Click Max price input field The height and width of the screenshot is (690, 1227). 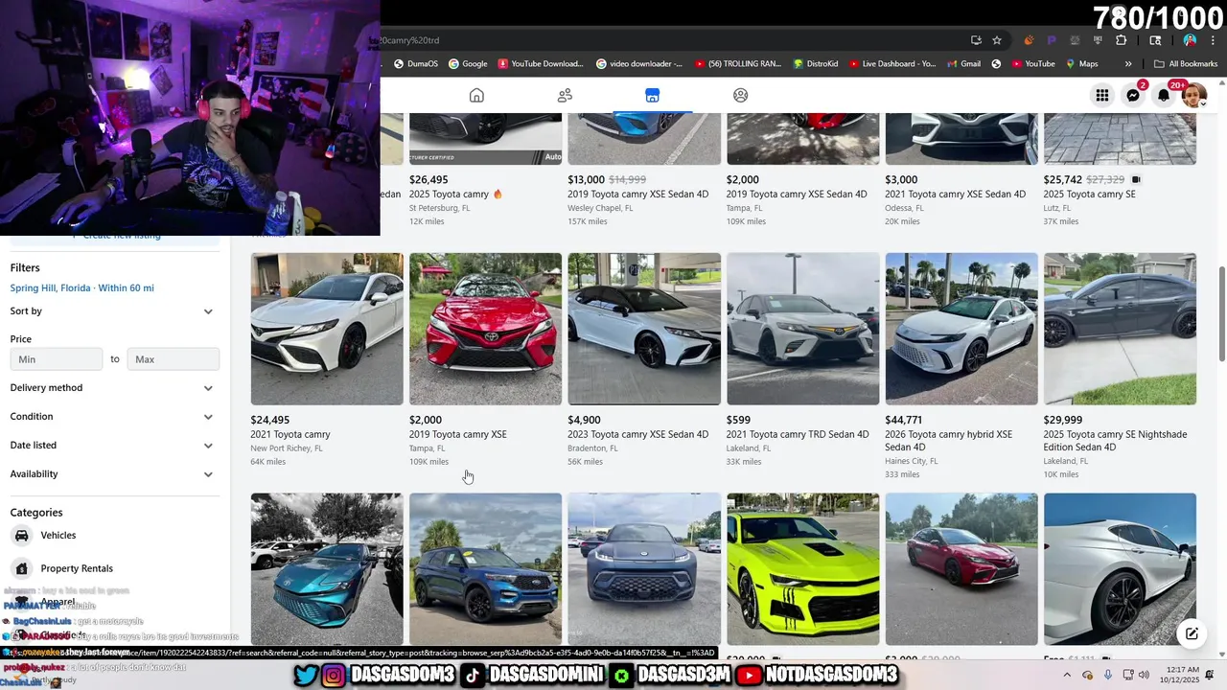[x=174, y=359]
